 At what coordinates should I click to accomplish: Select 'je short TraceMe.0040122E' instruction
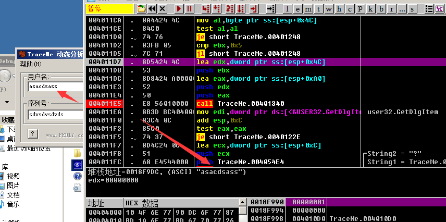point(249,137)
